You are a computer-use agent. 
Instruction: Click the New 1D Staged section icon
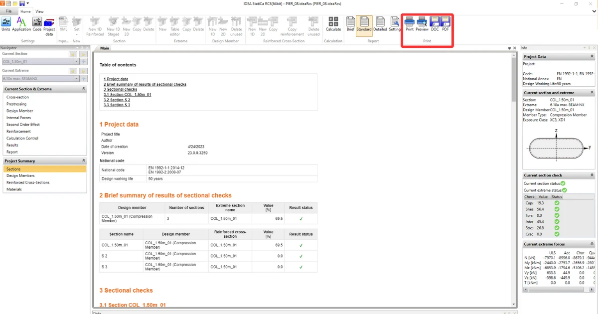click(x=114, y=26)
